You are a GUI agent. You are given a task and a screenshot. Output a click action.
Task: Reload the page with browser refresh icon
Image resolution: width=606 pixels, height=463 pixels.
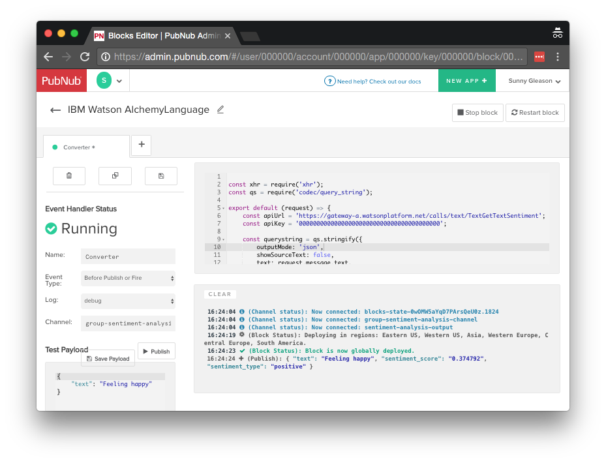(x=85, y=57)
